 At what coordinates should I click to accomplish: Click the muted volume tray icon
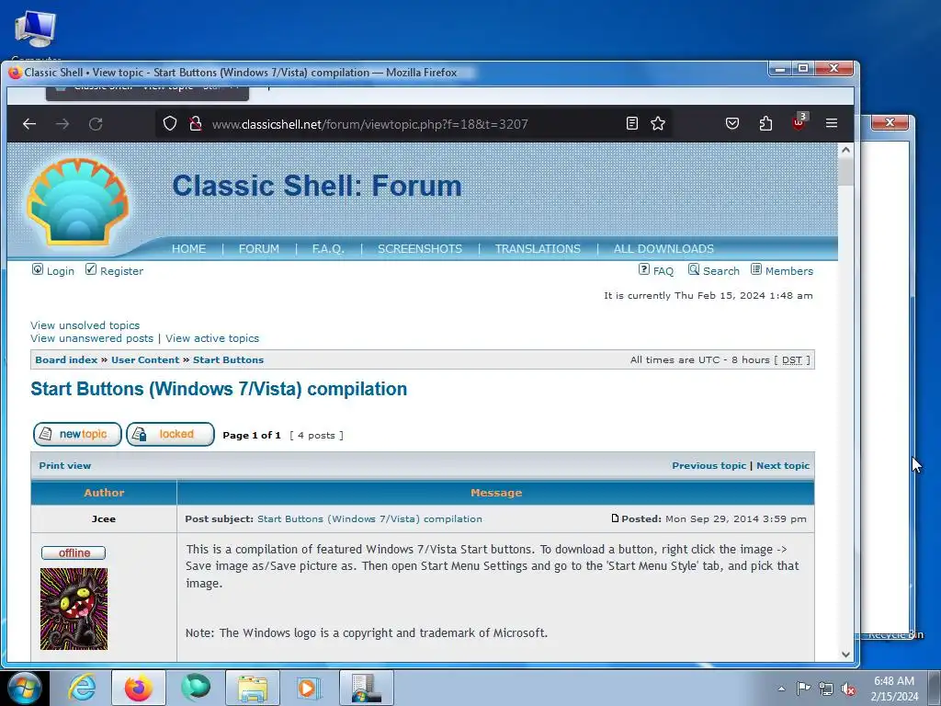pyautogui.click(x=848, y=689)
